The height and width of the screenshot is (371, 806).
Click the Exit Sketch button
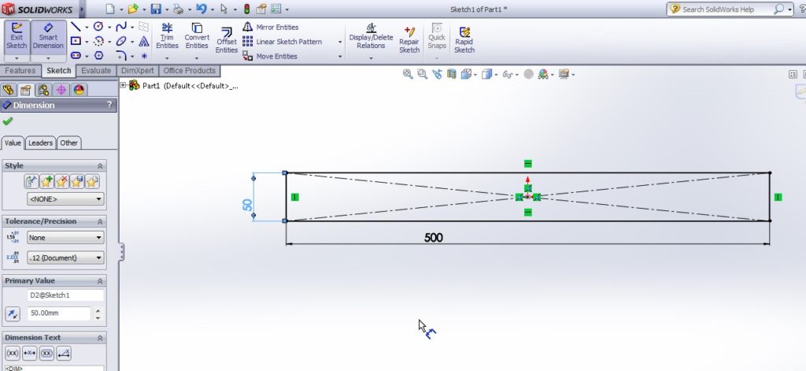pyautogui.click(x=17, y=37)
